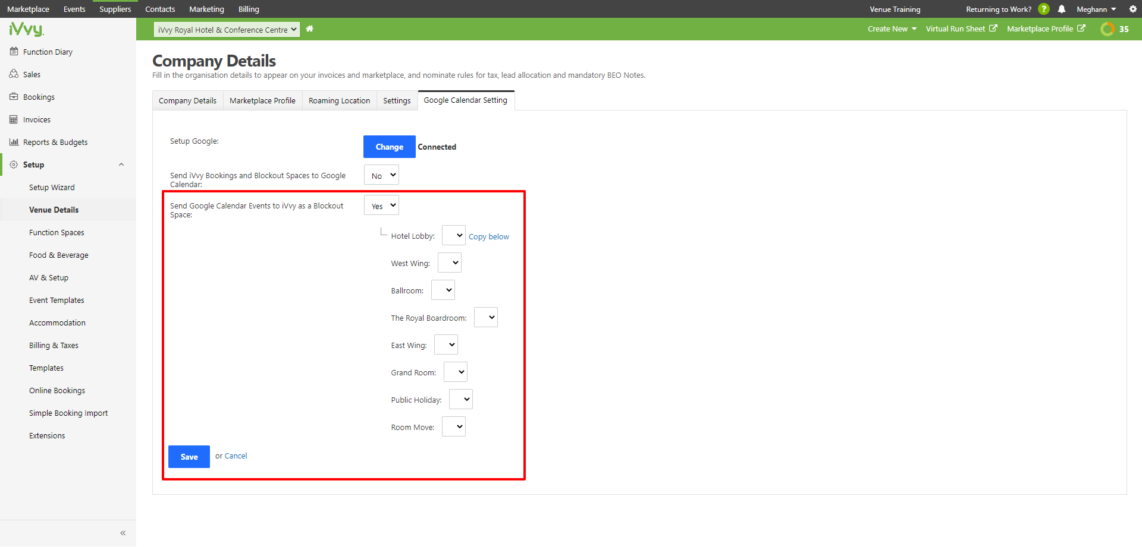Click the Copy below link beside Hotel Lobby

tap(488, 236)
